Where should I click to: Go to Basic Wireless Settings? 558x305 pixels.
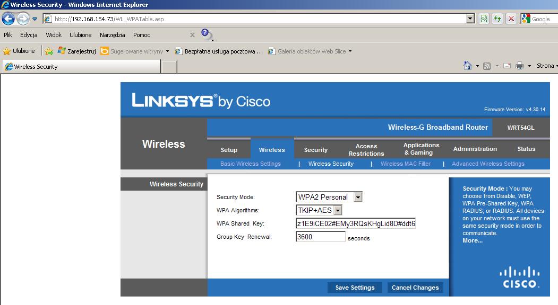click(251, 164)
